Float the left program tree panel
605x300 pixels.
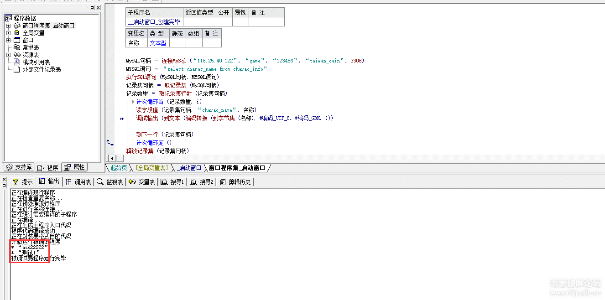point(92,8)
